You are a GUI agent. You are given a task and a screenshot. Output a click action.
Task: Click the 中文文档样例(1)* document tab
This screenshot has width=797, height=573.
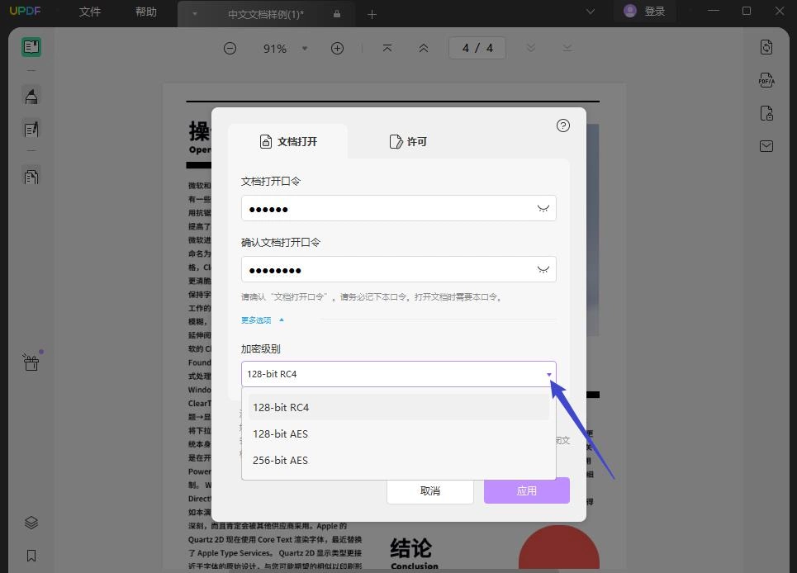pos(266,14)
